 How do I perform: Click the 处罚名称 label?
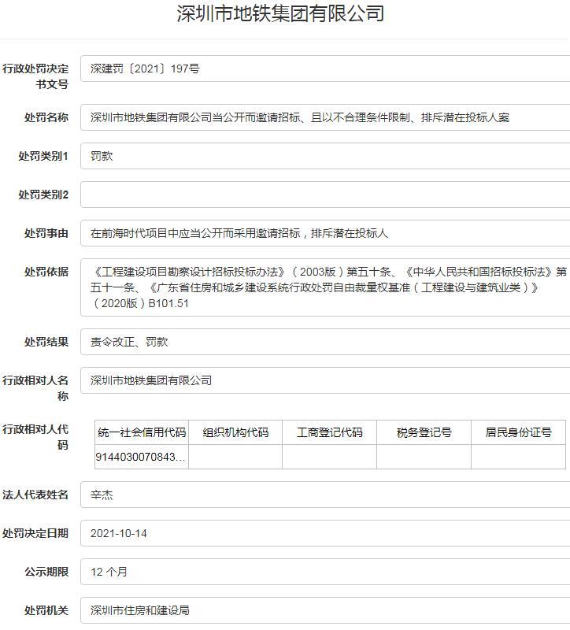point(46,117)
